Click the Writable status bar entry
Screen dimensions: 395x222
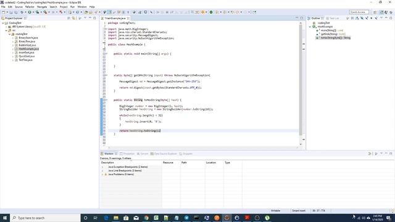coord(275,211)
